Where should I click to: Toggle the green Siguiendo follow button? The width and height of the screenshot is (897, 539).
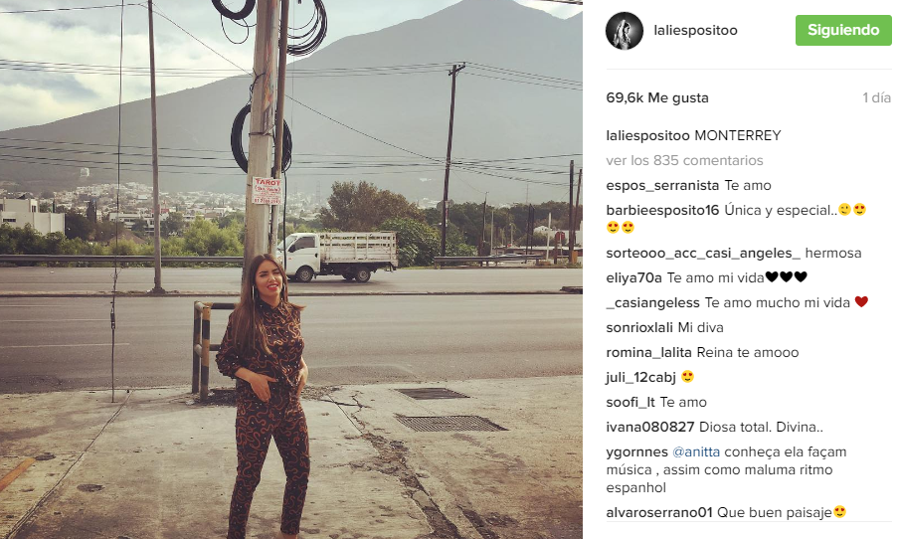tap(843, 30)
